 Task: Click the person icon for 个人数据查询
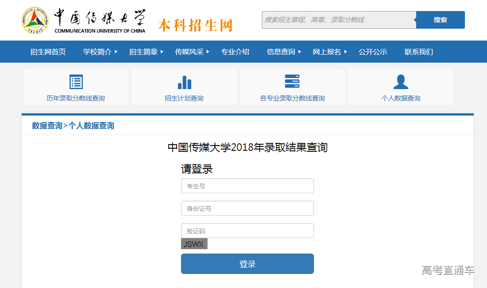tap(400, 82)
